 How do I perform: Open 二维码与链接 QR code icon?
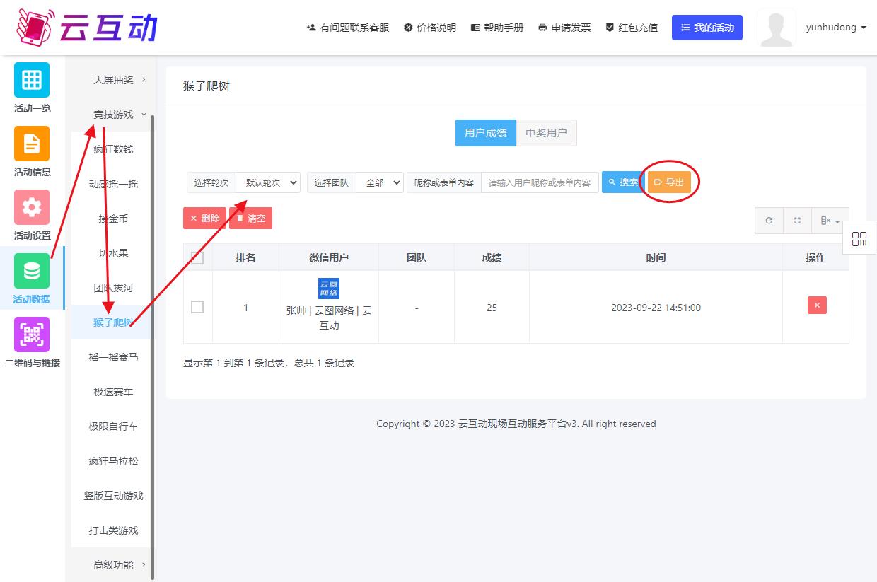[32, 334]
